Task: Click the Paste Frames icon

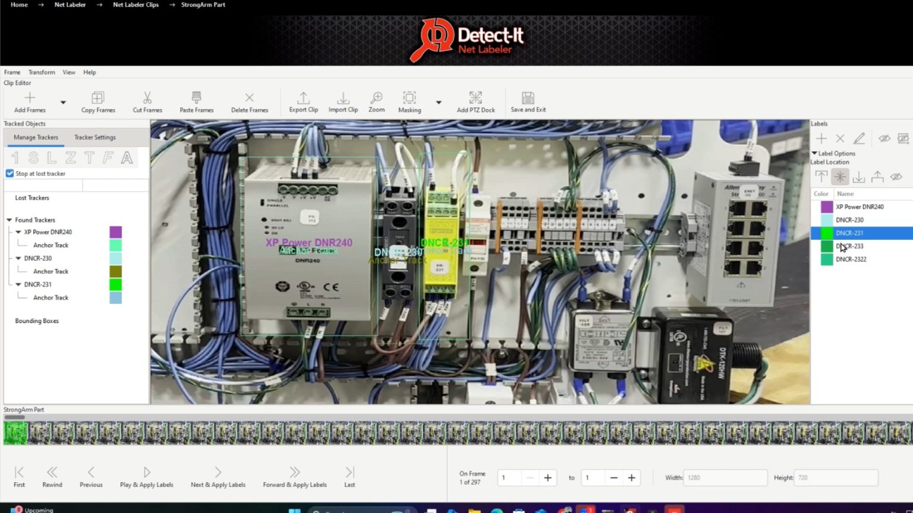Action: coord(196,102)
